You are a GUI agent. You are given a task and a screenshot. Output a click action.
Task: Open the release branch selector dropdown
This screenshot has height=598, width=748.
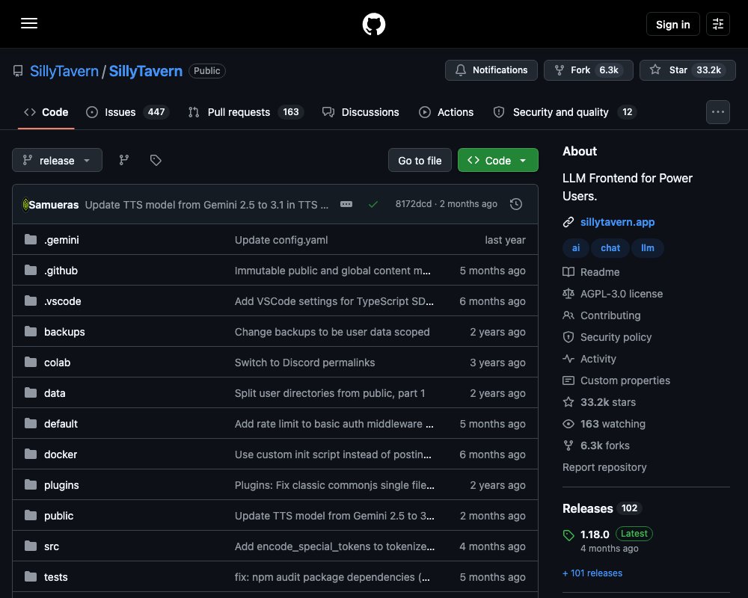point(58,160)
